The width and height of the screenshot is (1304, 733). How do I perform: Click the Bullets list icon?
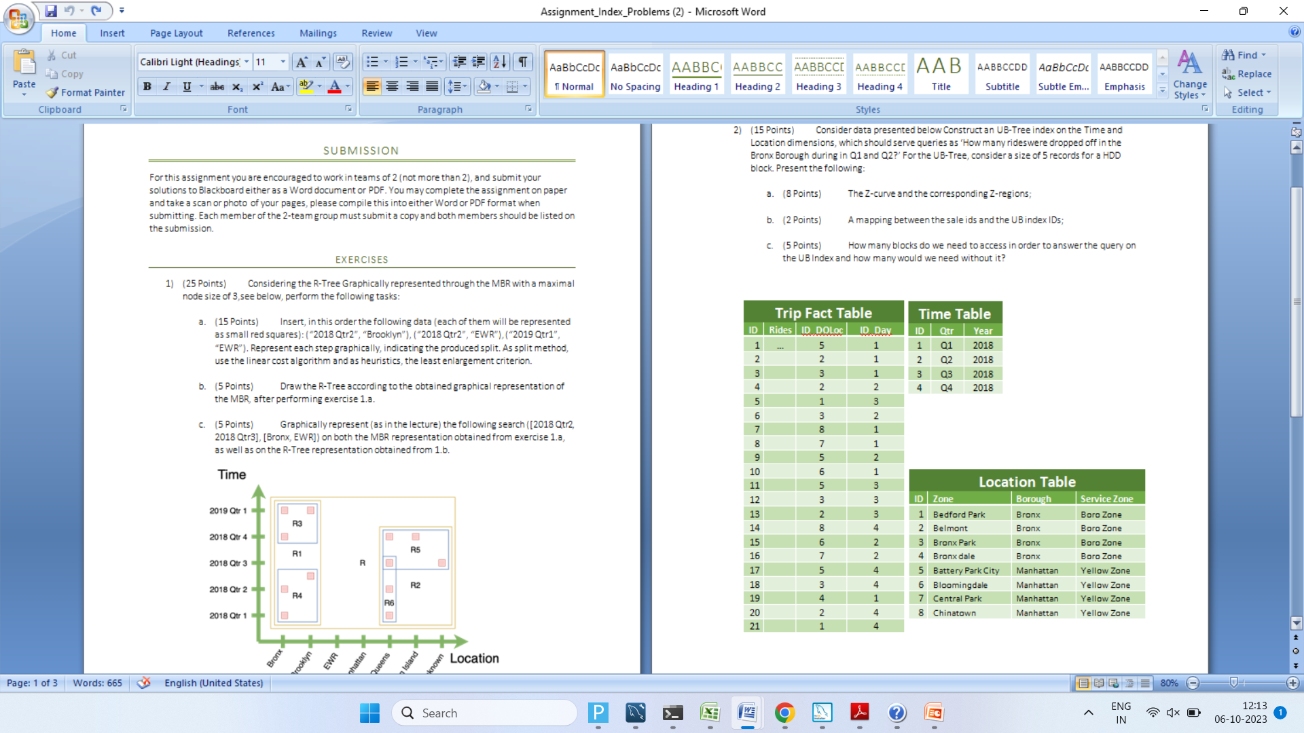372,62
